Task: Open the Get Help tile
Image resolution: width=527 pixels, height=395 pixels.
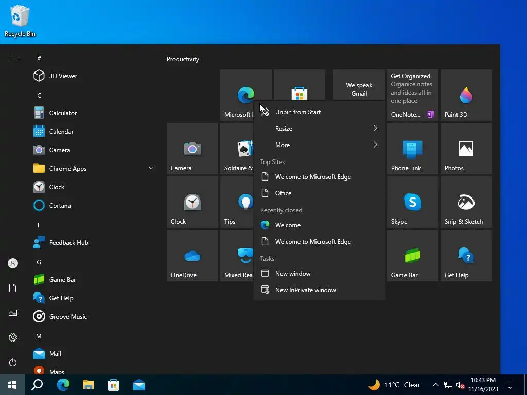Action: pos(466,256)
